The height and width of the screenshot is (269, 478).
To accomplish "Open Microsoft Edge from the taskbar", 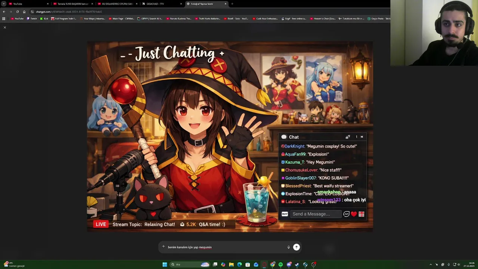I will coord(239,265).
